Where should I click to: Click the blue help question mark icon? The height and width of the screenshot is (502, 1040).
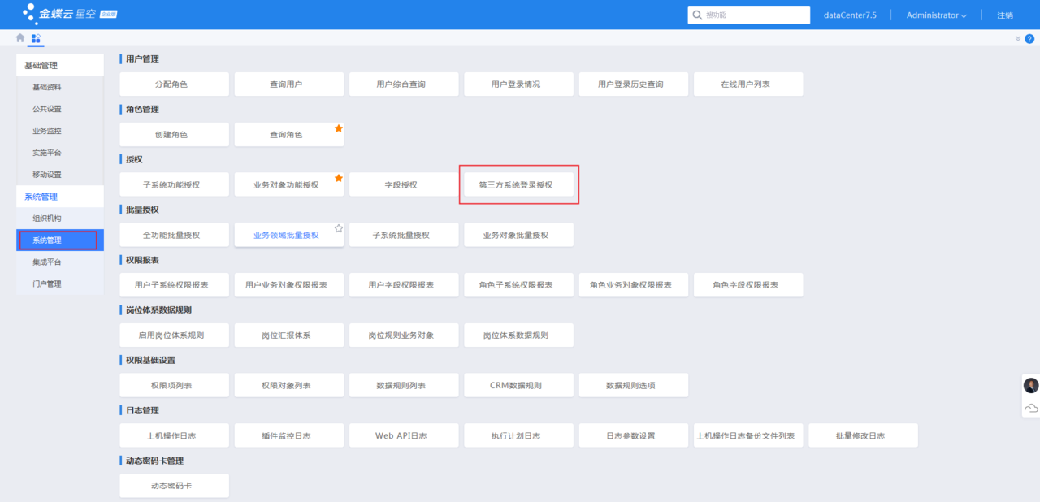point(1029,39)
